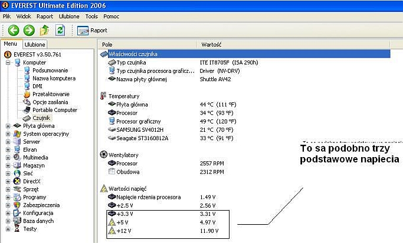Click the up-level arrow toolbar icon

click(x=44, y=30)
